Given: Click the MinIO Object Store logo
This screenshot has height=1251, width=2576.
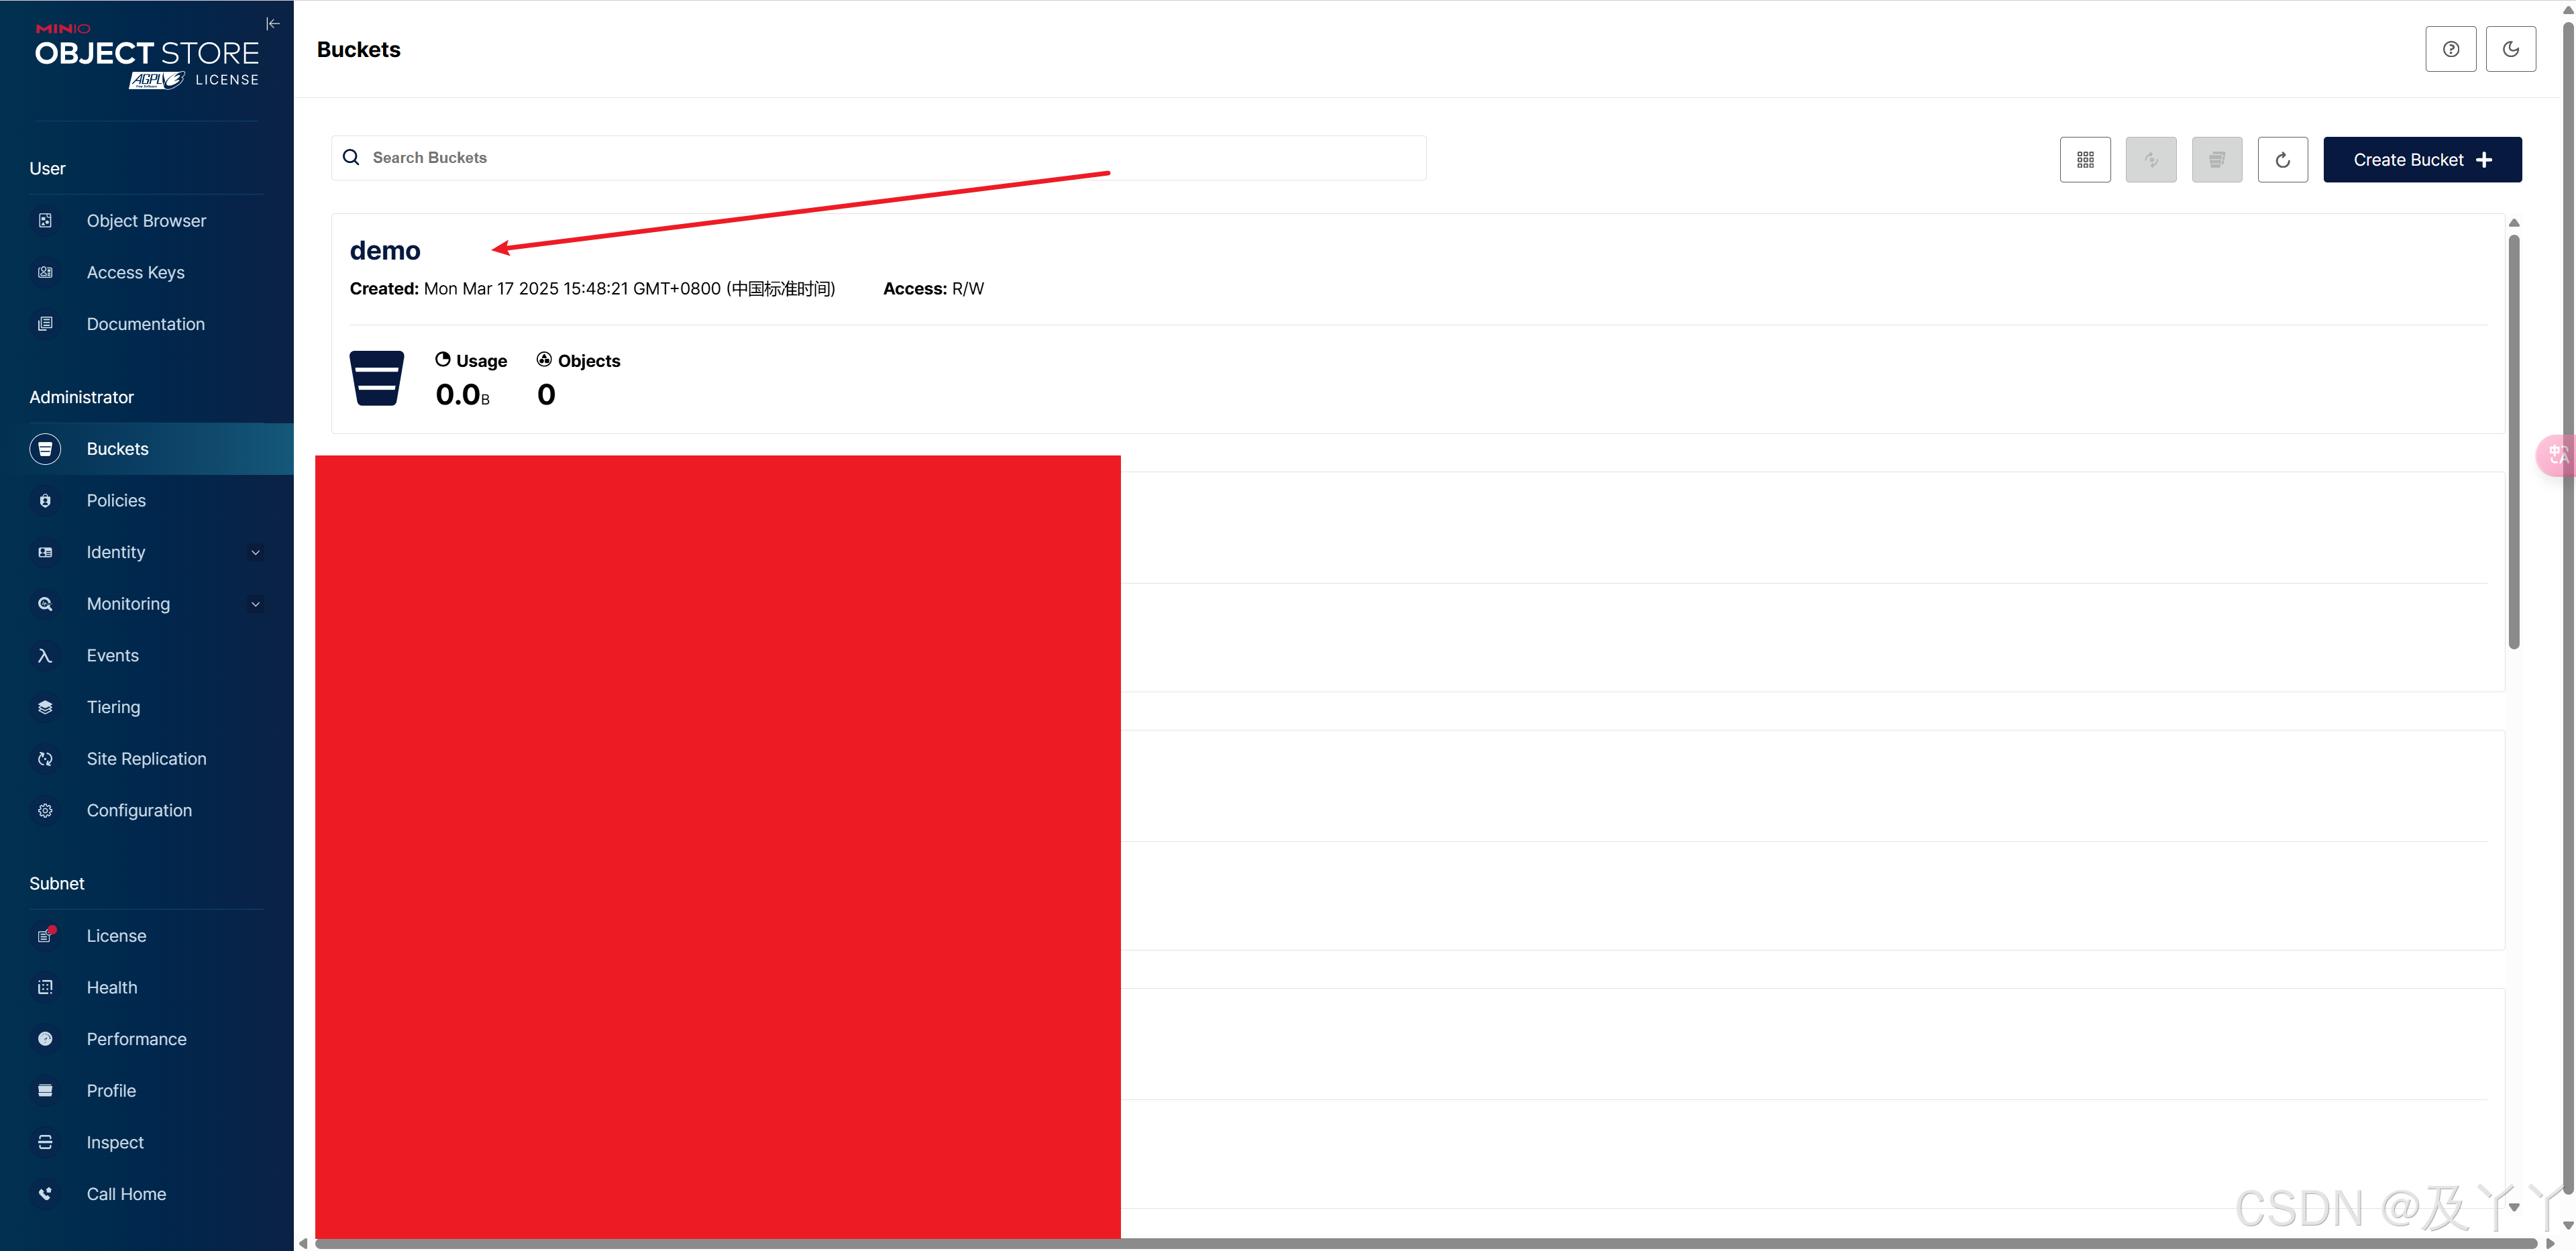Looking at the screenshot, I should (x=147, y=56).
